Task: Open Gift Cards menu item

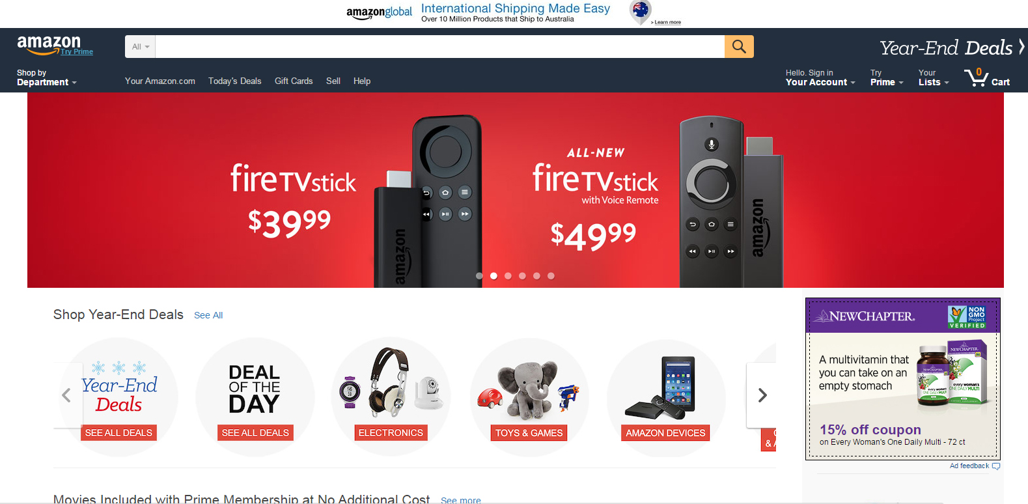Action: click(x=294, y=81)
